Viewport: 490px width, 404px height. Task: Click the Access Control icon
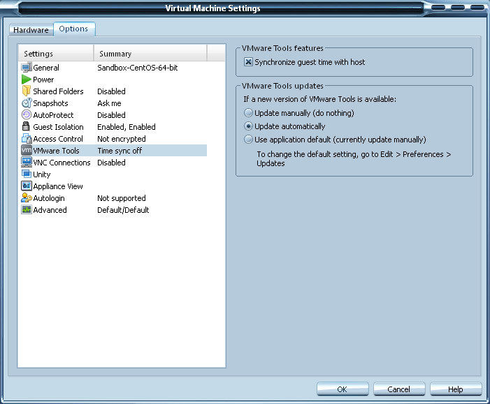27,139
